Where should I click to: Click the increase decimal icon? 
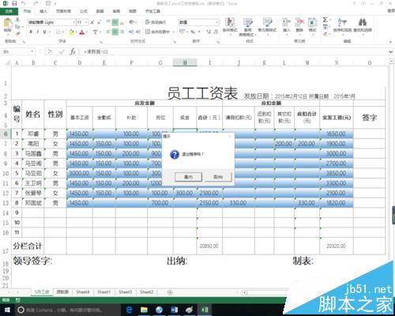(x=209, y=32)
